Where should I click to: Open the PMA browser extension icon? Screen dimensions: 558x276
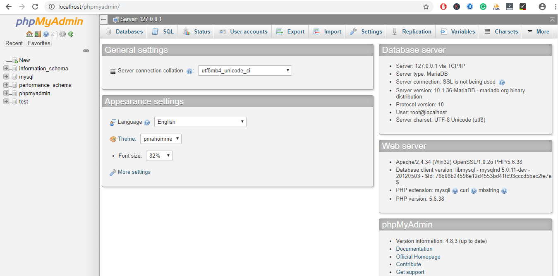(x=496, y=7)
